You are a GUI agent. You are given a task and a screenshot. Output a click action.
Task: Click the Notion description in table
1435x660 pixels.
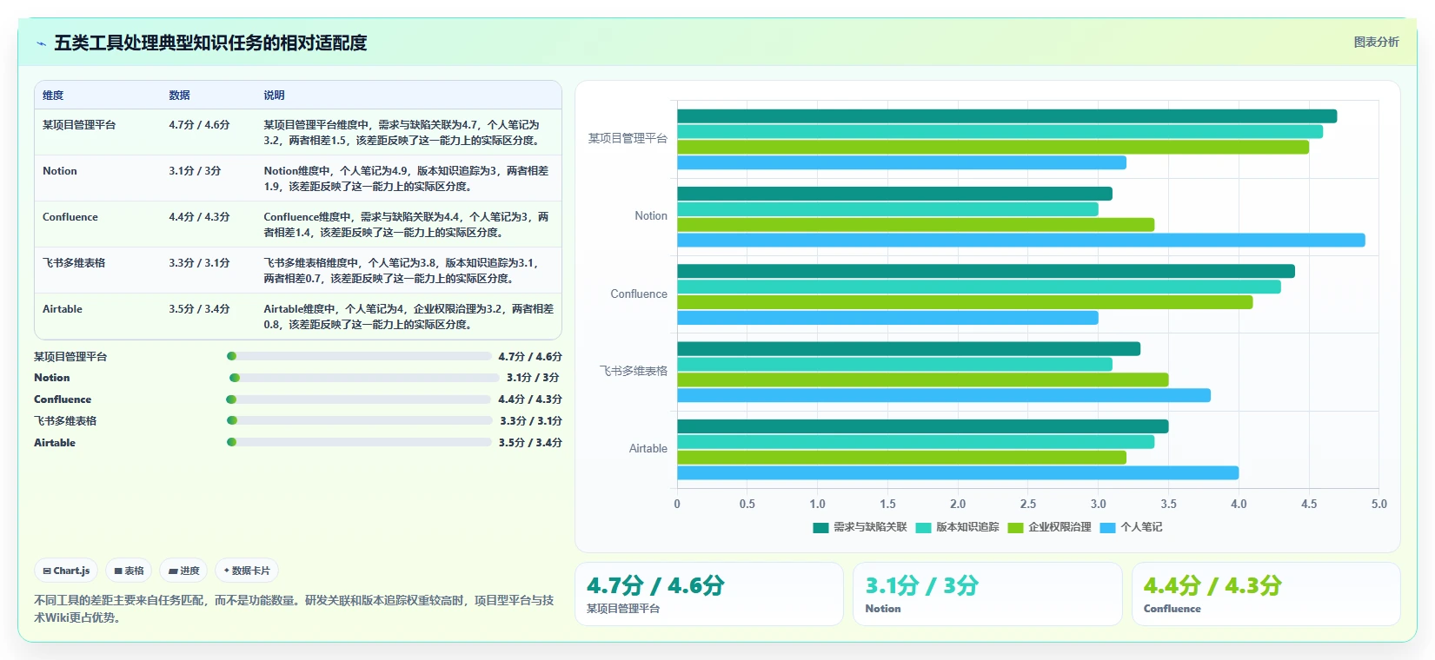[x=407, y=179]
